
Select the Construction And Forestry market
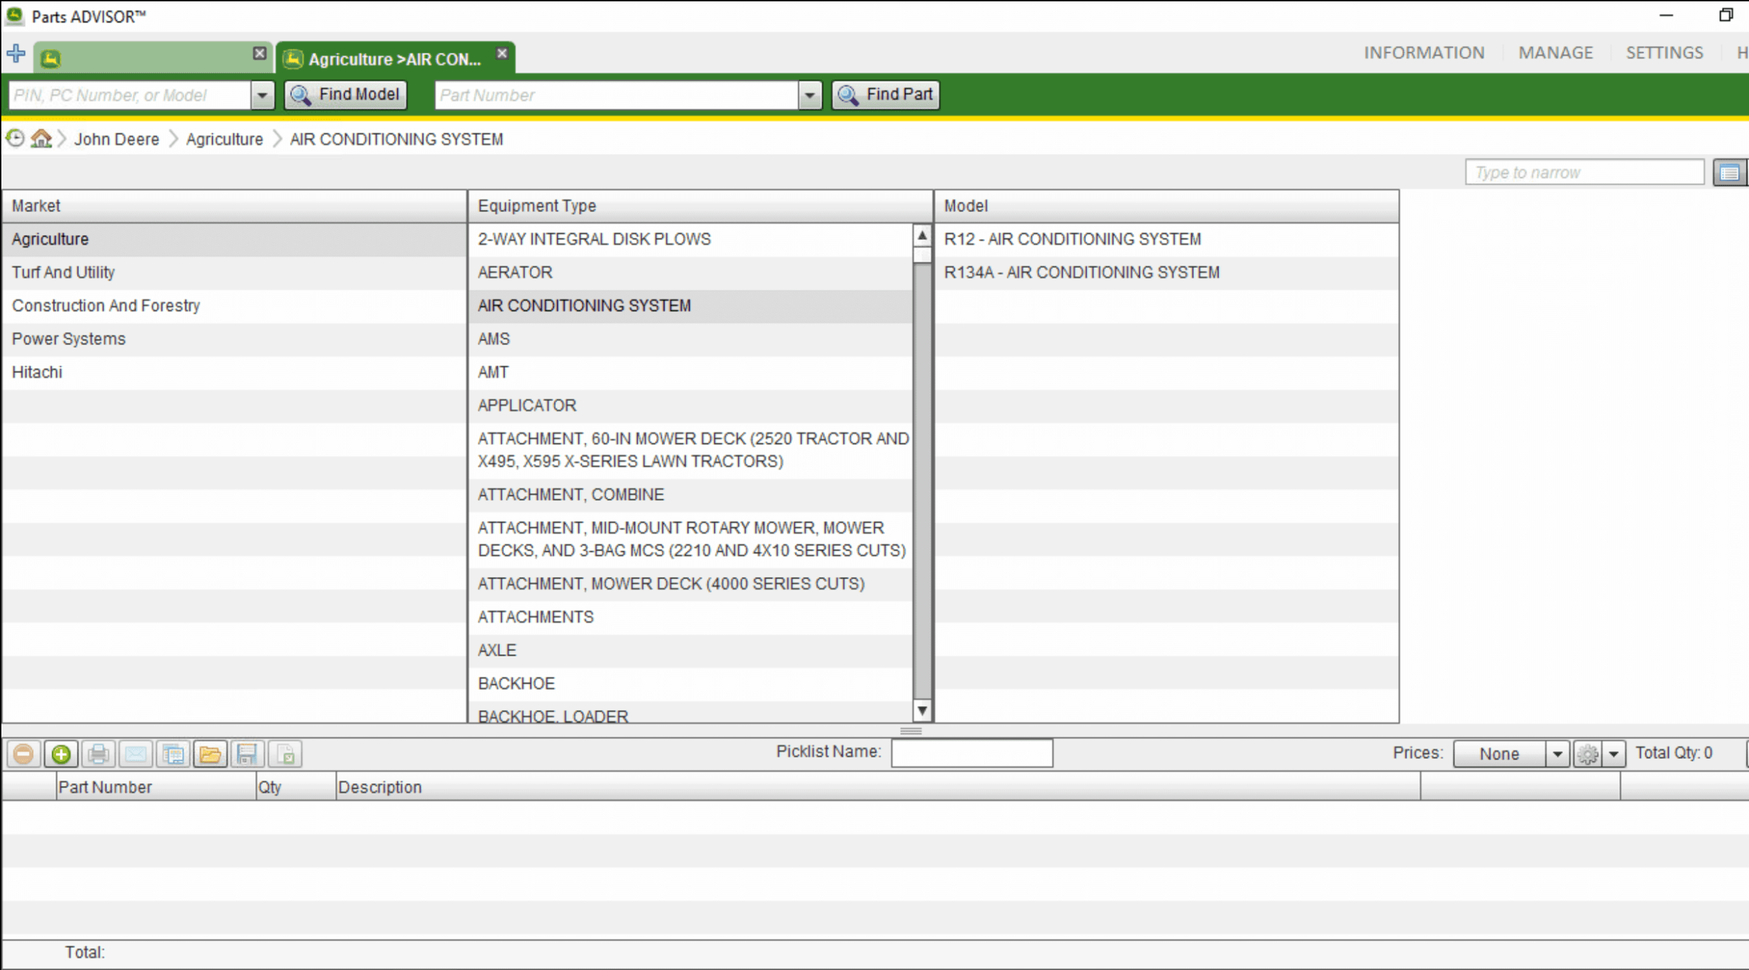(x=234, y=306)
